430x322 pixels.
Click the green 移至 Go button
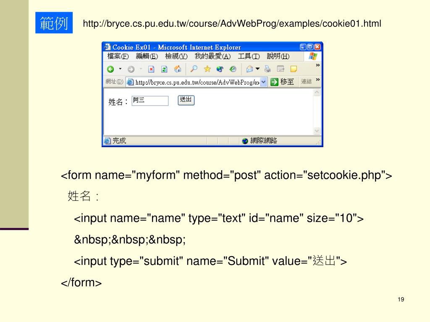(282, 82)
